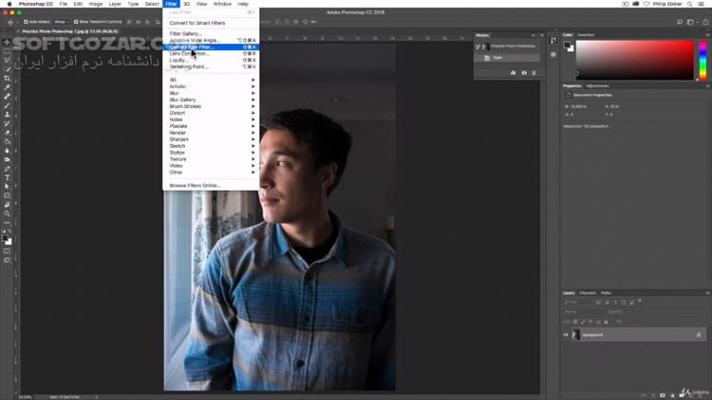Choose Camera Raw Filter menu item

(211, 46)
